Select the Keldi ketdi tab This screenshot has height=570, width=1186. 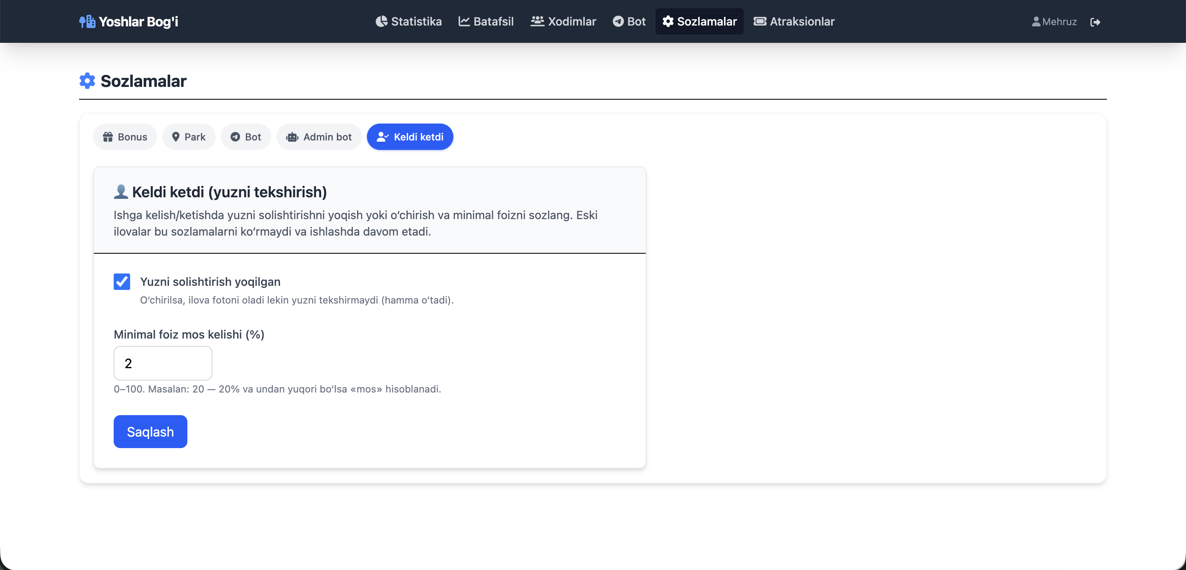(x=410, y=137)
